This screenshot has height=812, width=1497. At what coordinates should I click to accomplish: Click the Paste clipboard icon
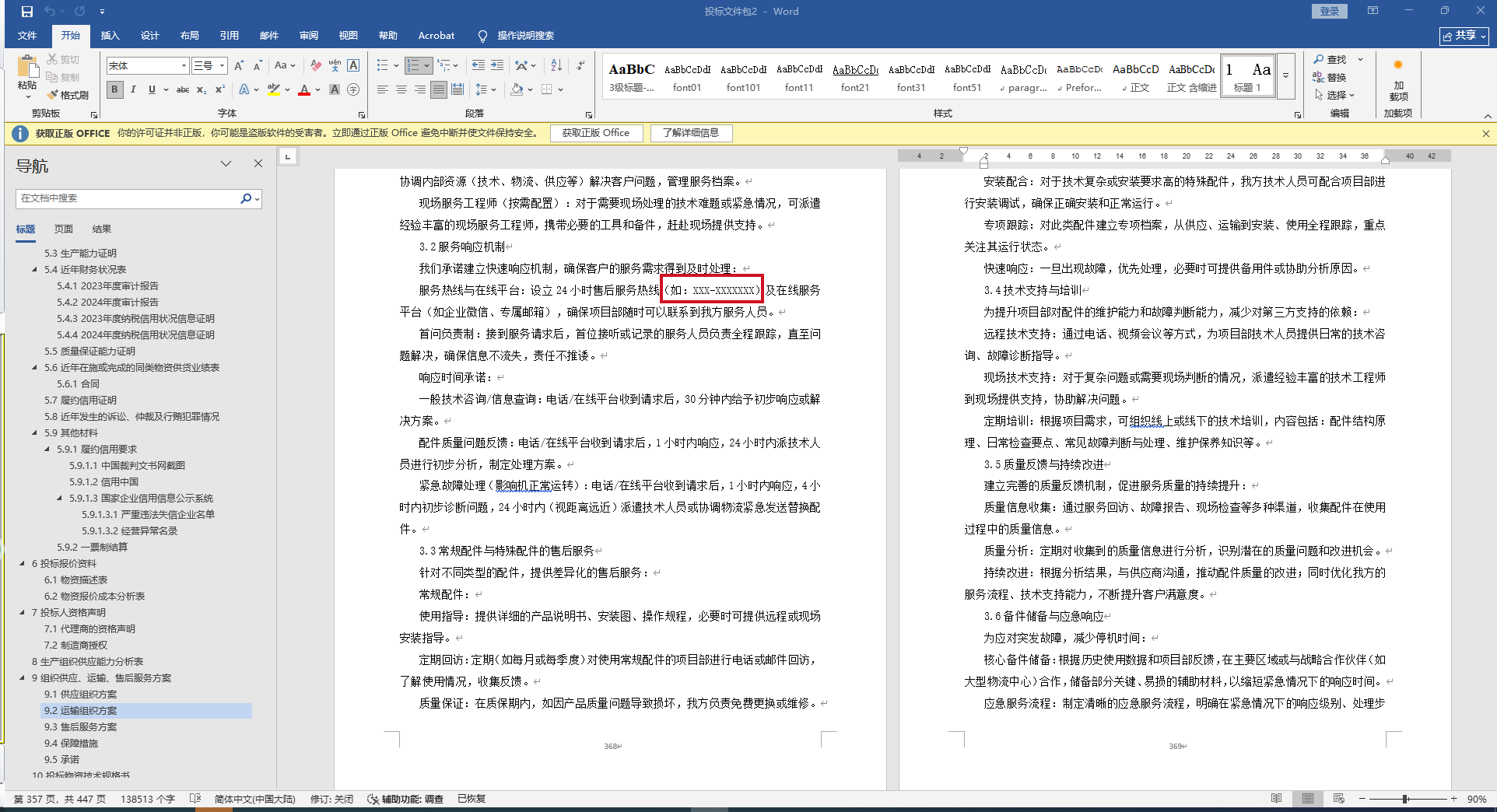pos(28,66)
